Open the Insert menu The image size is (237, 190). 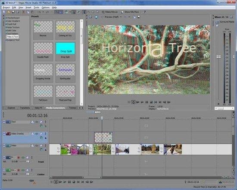pyautogui.click(x=28, y=7)
